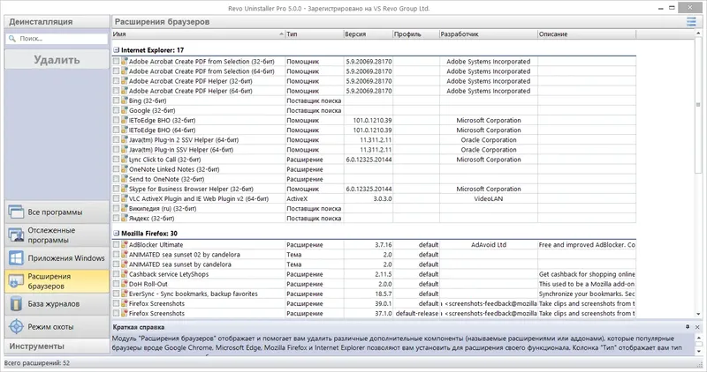Image resolution: width=707 pixels, height=372 pixels.
Task: Click in the Поиск search field
Action: tap(57, 39)
